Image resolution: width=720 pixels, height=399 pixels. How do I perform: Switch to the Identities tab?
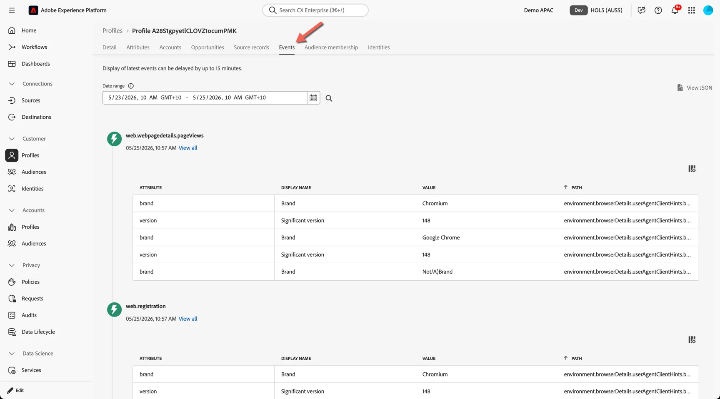pos(379,47)
